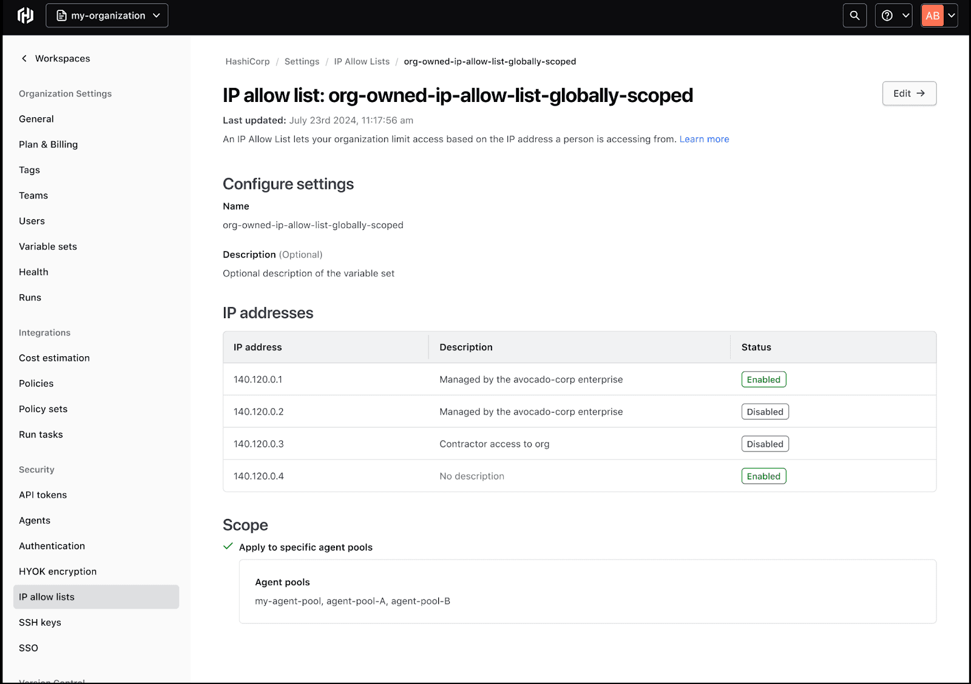Toggle the Enabled status for 140.120.0.1
The height and width of the screenshot is (684, 971).
point(763,379)
